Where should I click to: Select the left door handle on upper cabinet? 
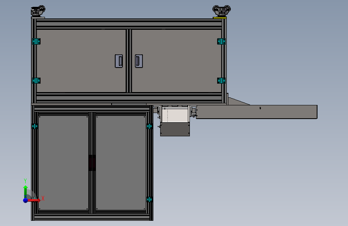119,61
